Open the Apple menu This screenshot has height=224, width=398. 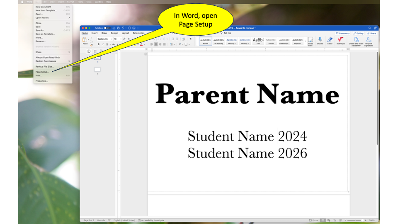pyautogui.click(x=22, y=2)
